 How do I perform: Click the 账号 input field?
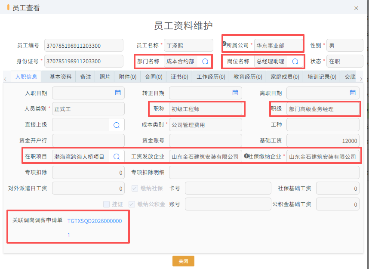click(228, 204)
